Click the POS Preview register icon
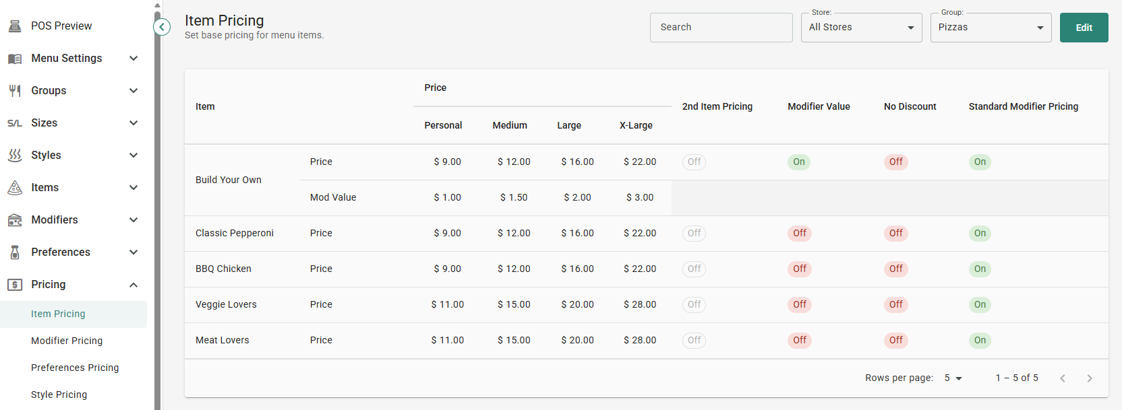1122x410 pixels. click(x=15, y=26)
